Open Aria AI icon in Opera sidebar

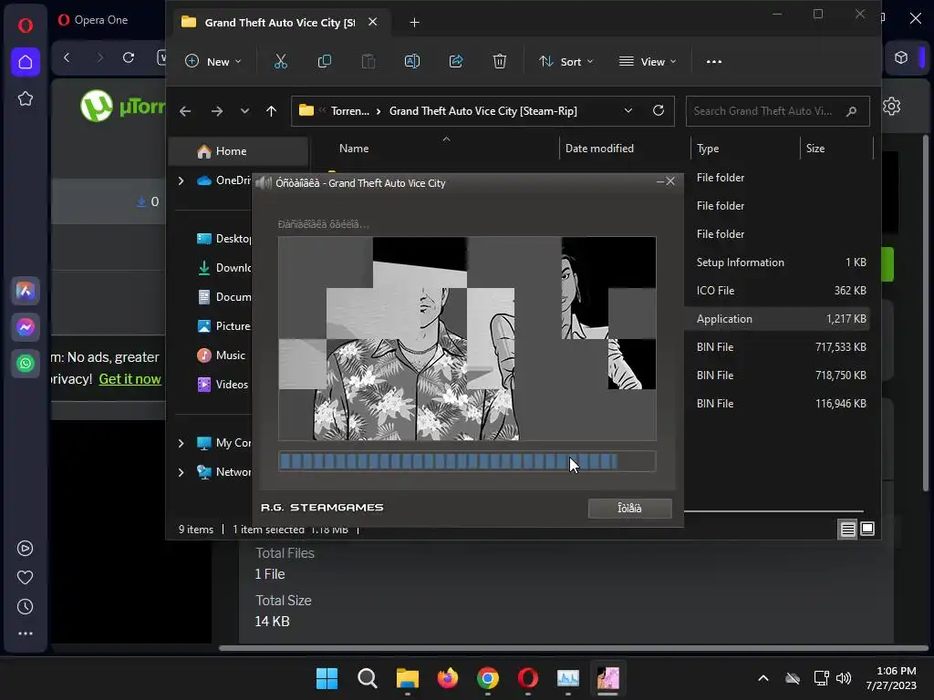(x=25, y=291)
